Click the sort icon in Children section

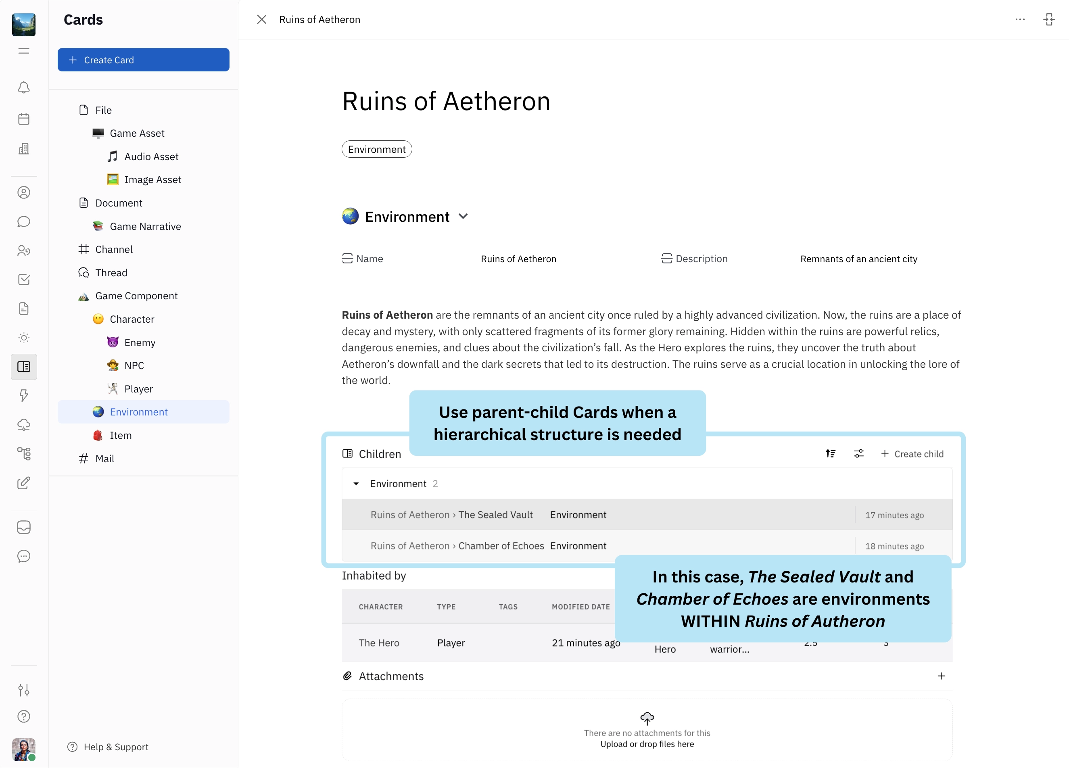(830, 453)
